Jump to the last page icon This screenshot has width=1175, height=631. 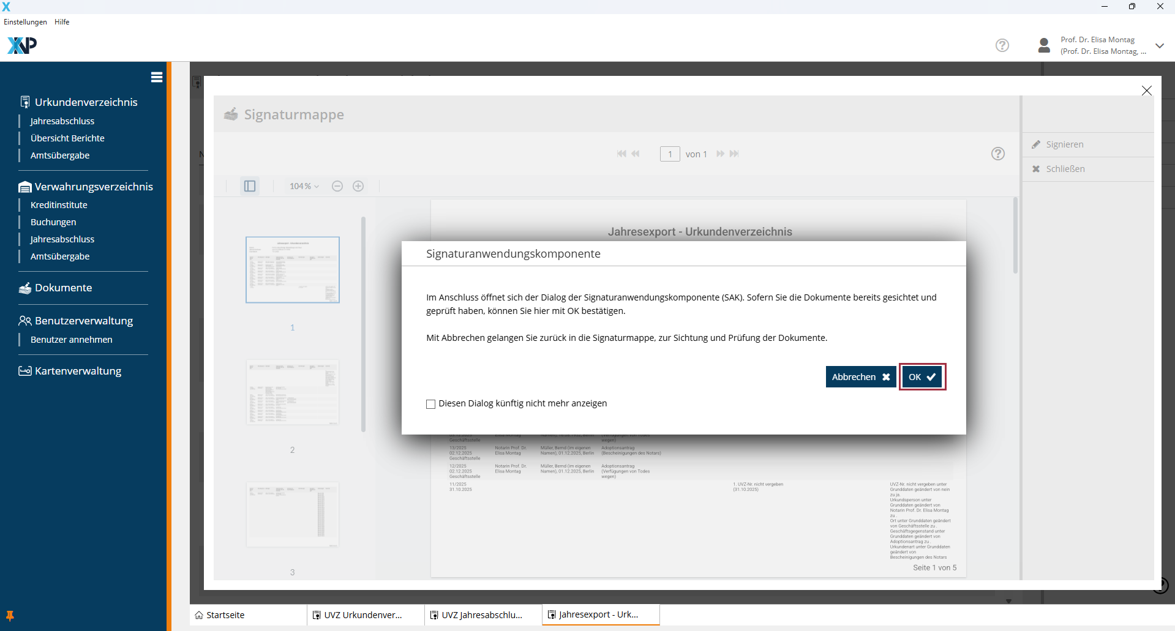(735, 154)
